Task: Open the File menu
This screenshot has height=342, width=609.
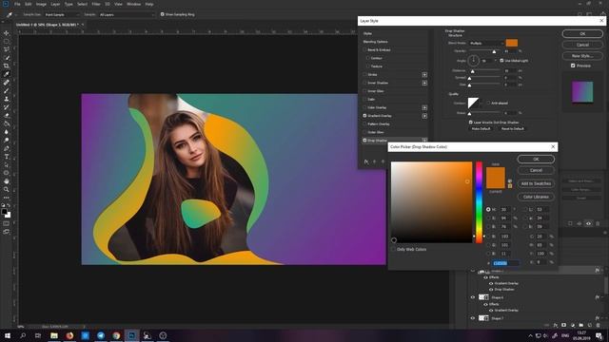Action: coord(17,4)
